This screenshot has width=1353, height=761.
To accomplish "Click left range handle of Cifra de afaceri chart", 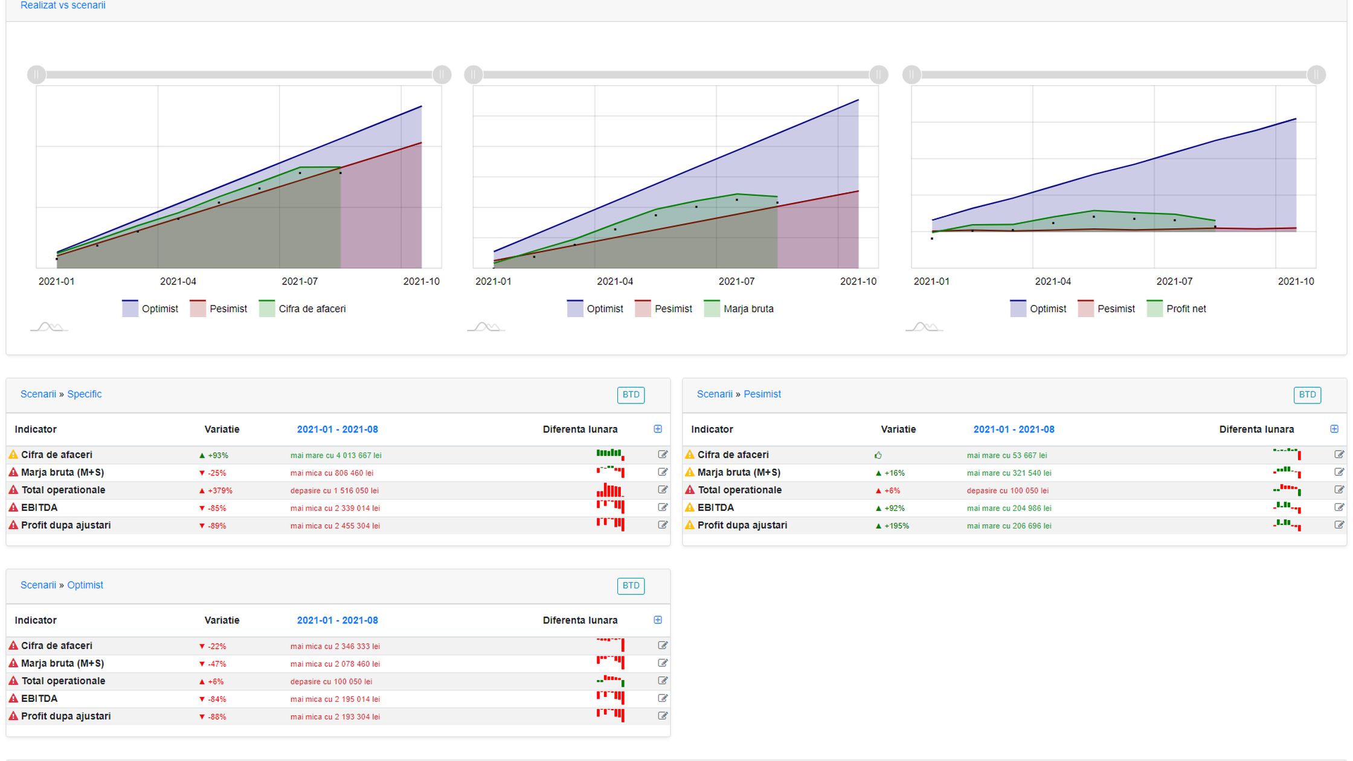I will pos(36,75).
